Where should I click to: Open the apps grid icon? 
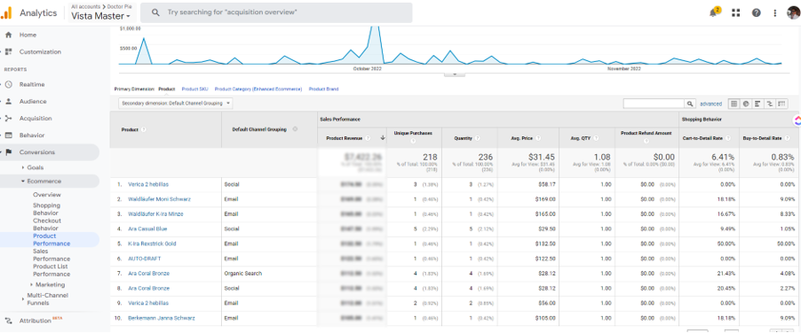point(735,12)
